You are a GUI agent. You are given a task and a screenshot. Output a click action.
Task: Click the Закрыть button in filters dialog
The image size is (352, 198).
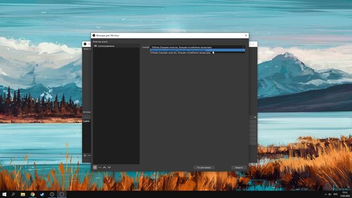[x=239, y=168]
